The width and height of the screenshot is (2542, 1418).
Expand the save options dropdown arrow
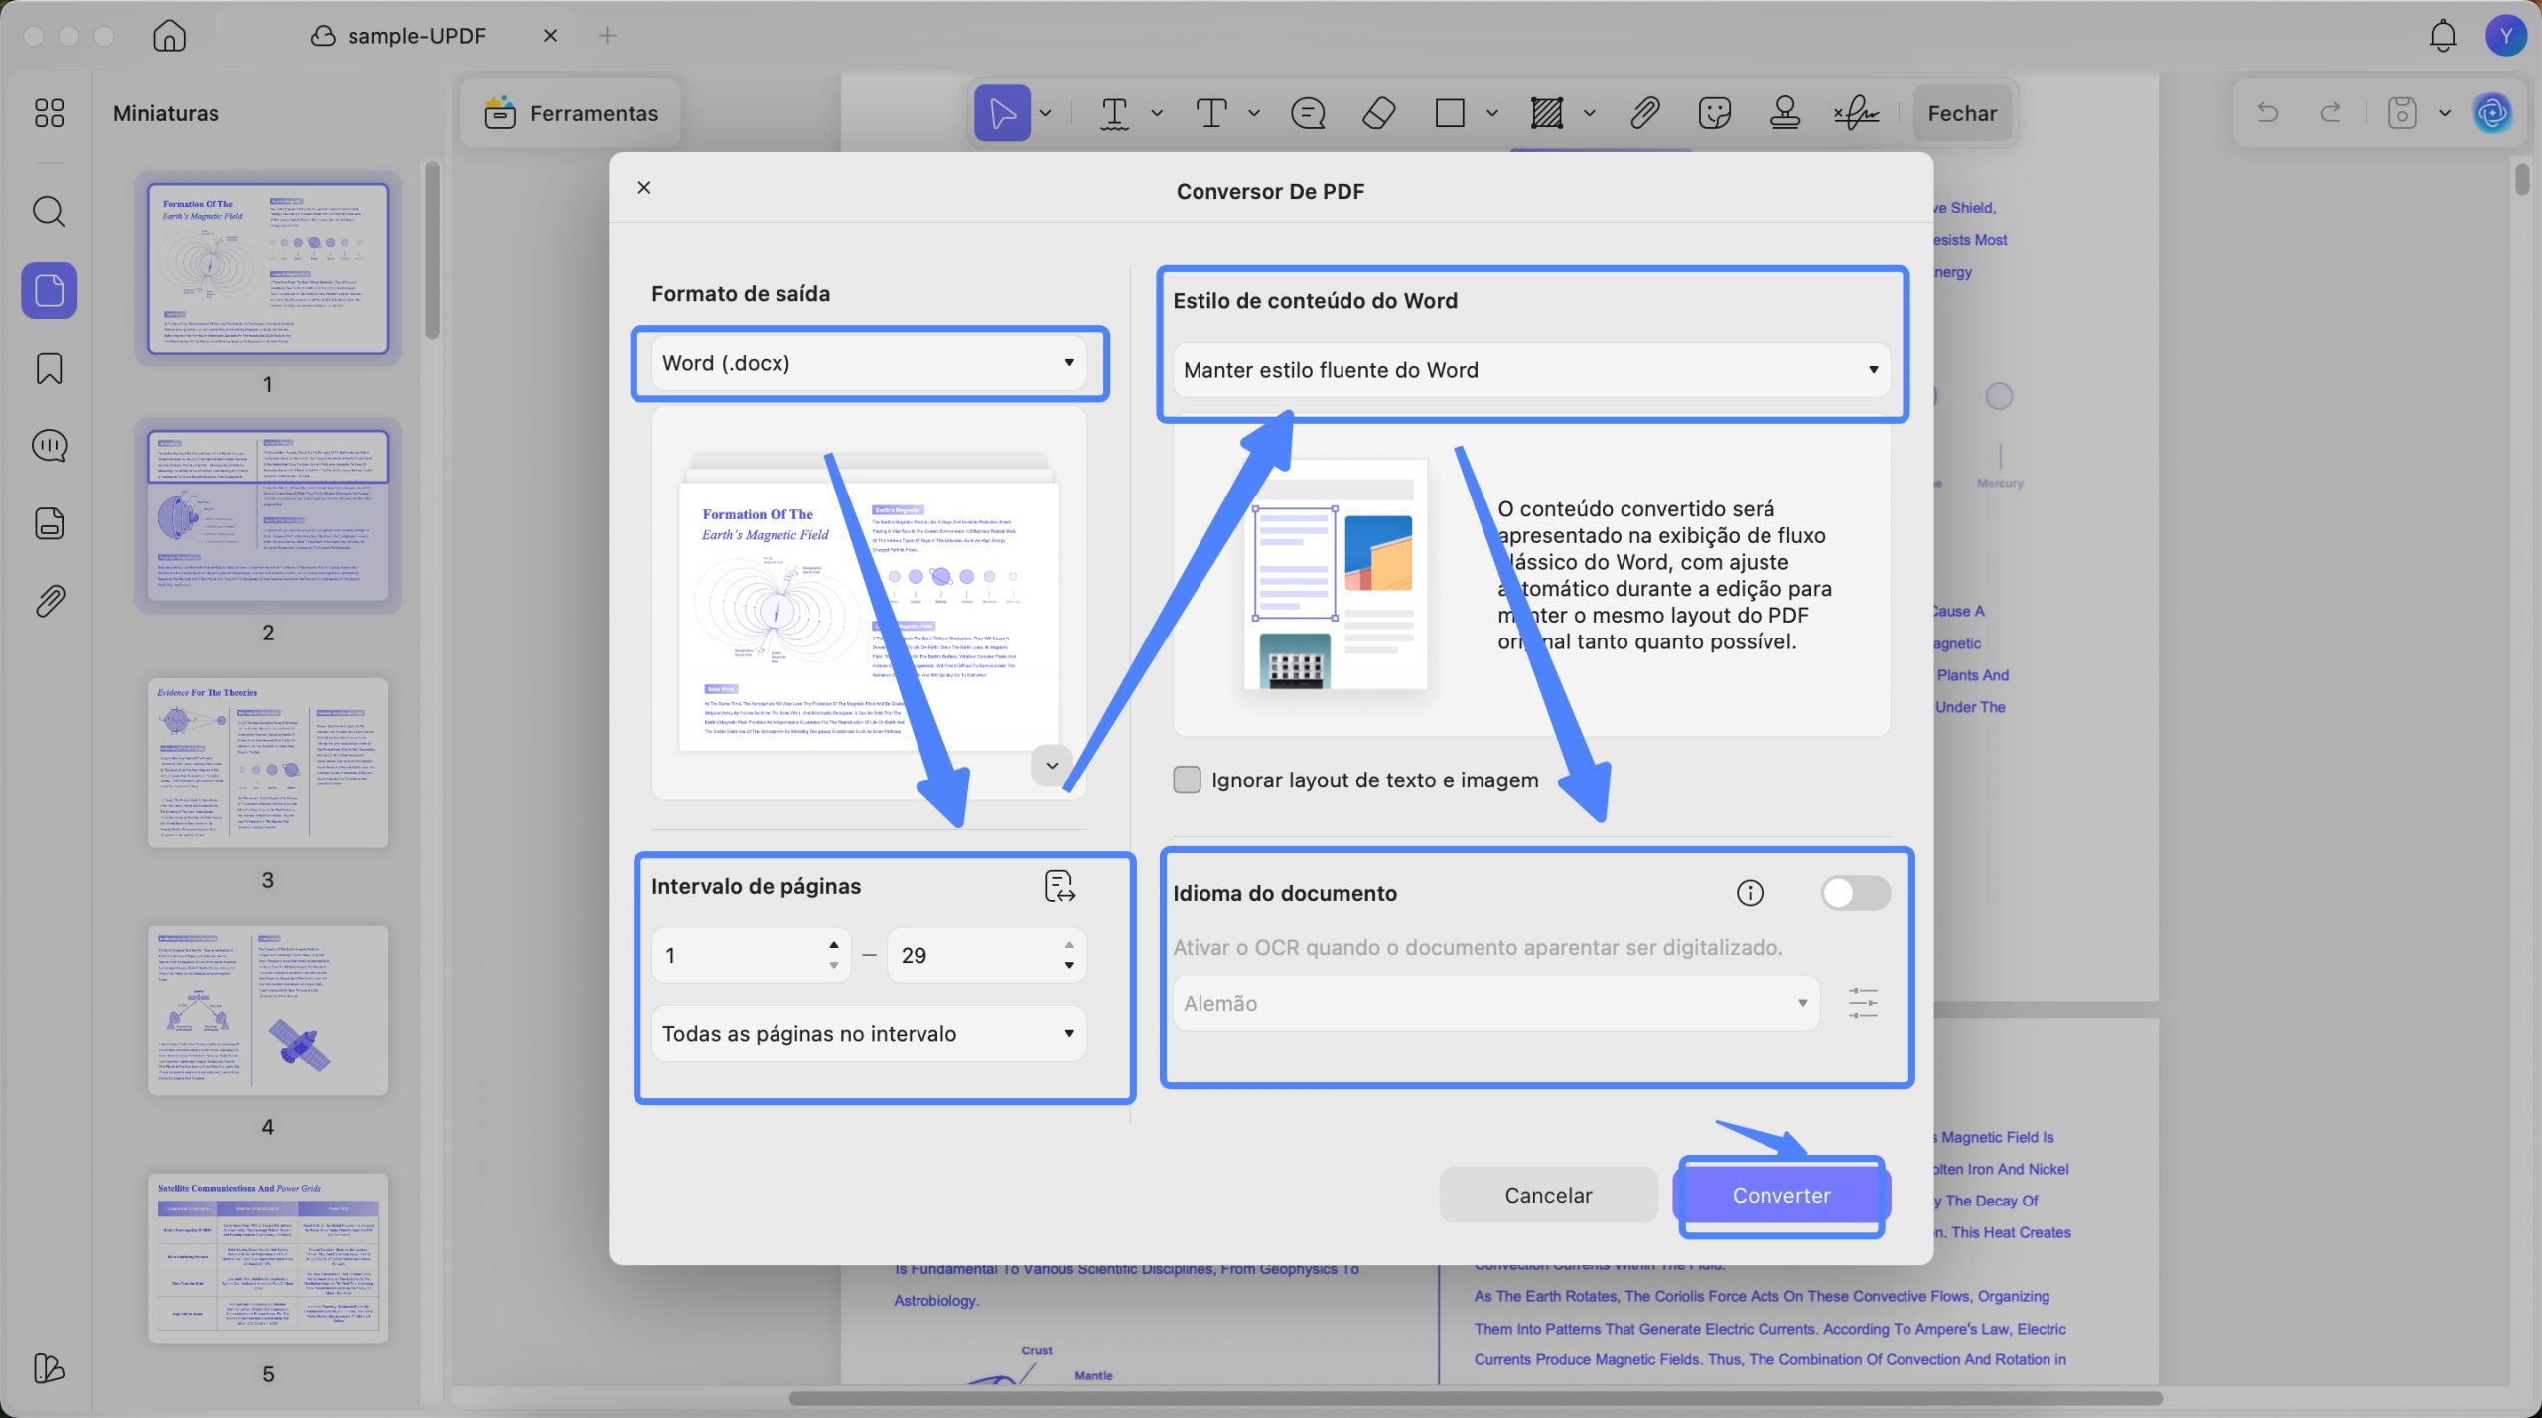coord(2445,112)
